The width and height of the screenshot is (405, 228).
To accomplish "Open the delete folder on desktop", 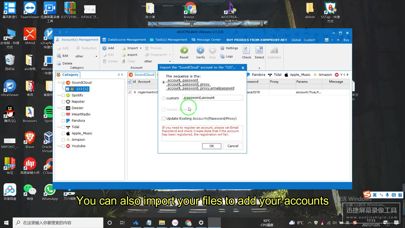I will tap(310, 10).
